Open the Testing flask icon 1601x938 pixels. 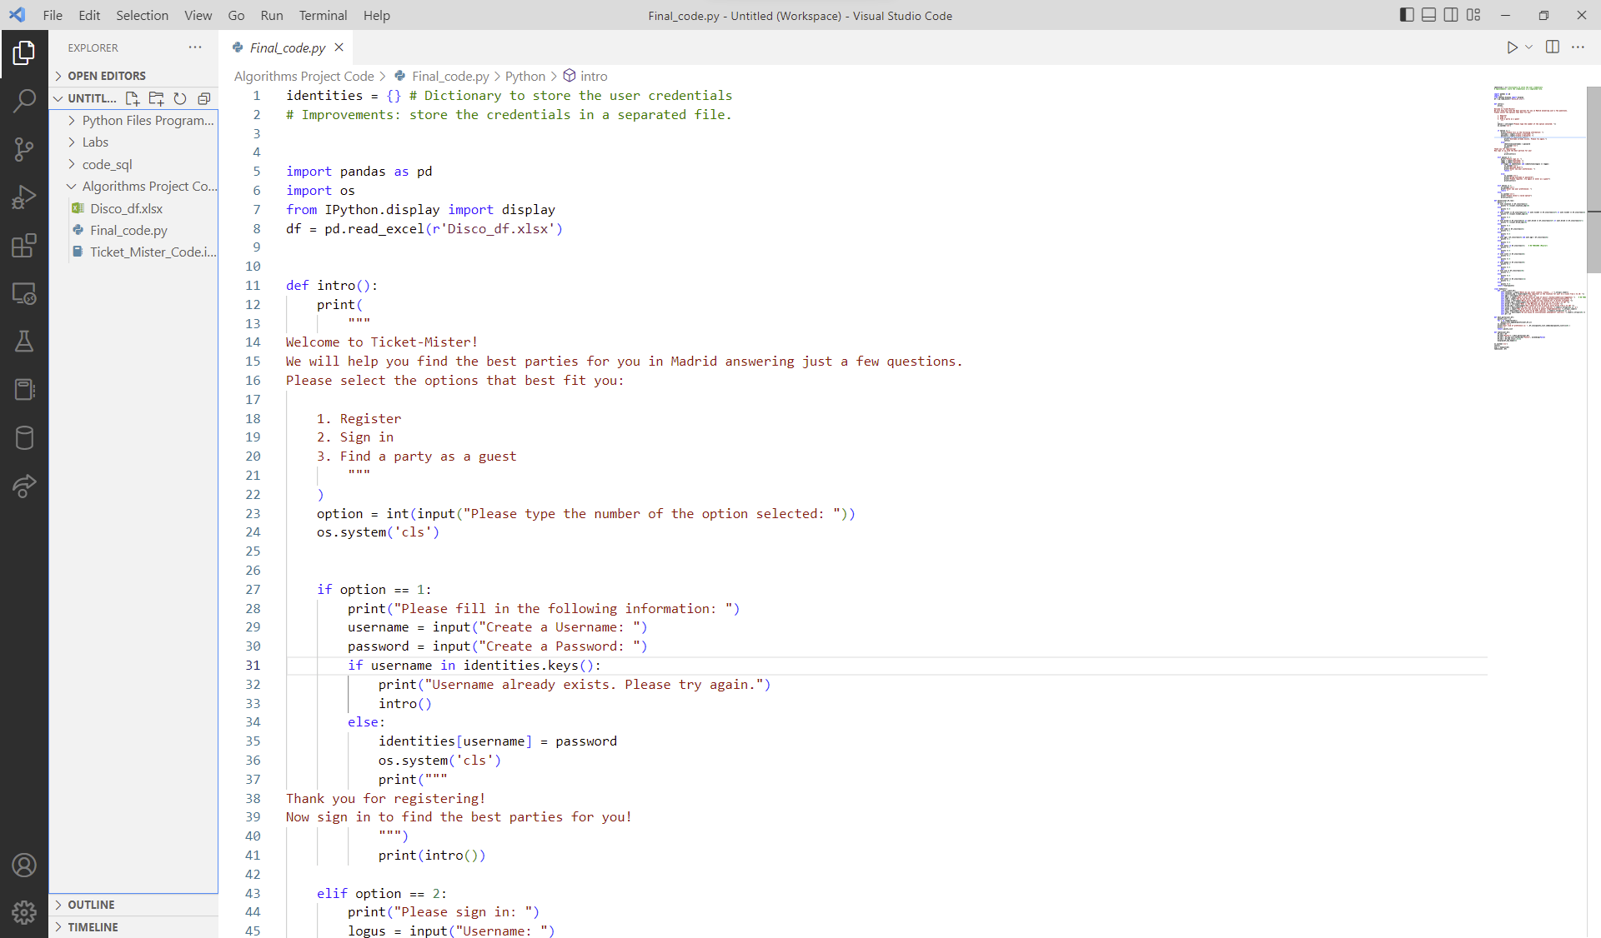coord(24,342)
